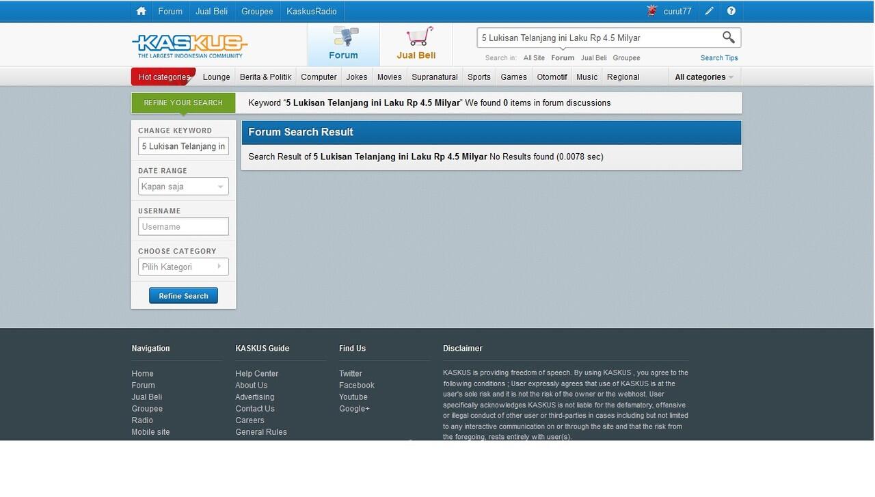Open the Facebook link under Find Us
This screenshot has height=497, width=875.
tap(357, 386)
